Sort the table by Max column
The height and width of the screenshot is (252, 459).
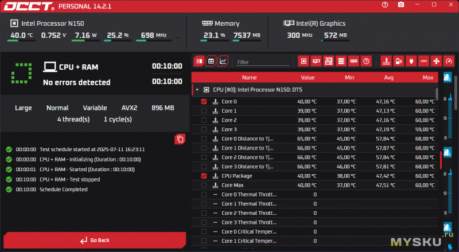[428, 77]
